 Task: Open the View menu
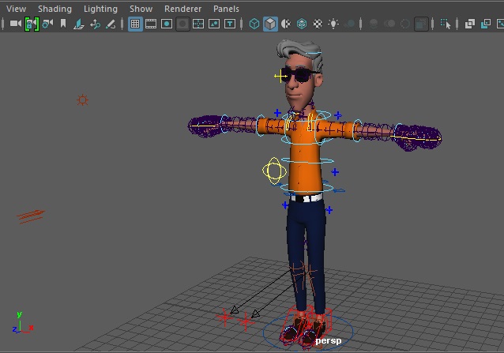click(16, 9)
